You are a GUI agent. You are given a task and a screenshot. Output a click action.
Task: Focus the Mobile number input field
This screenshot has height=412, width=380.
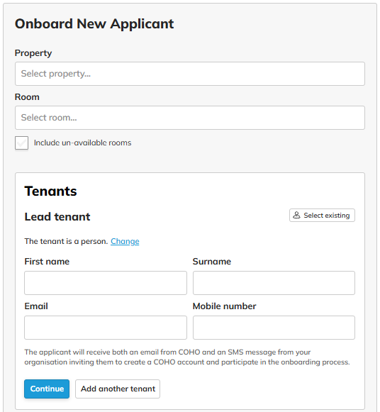click(274, 328)
